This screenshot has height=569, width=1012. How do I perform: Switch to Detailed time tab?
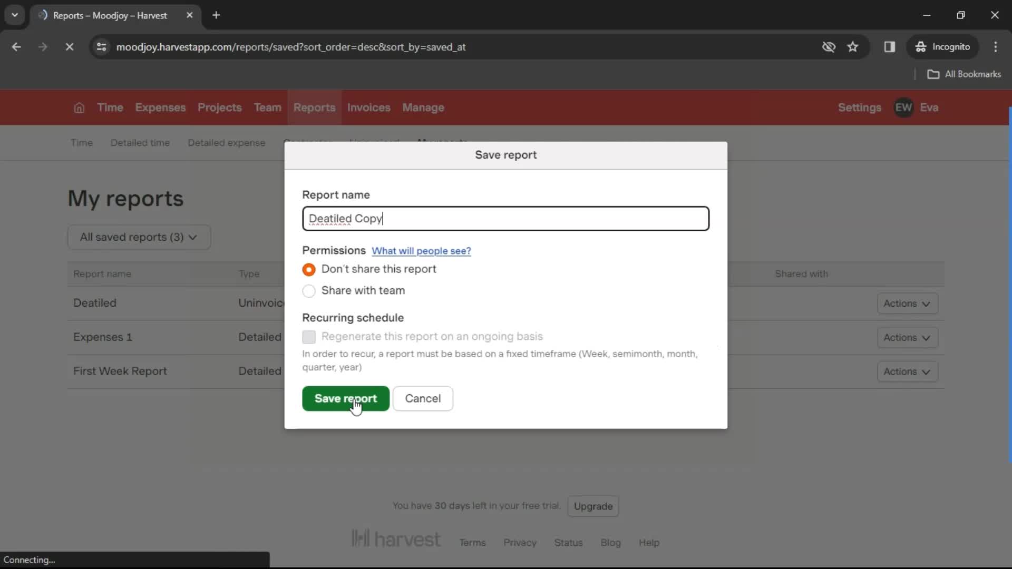(x=140, y=142)
